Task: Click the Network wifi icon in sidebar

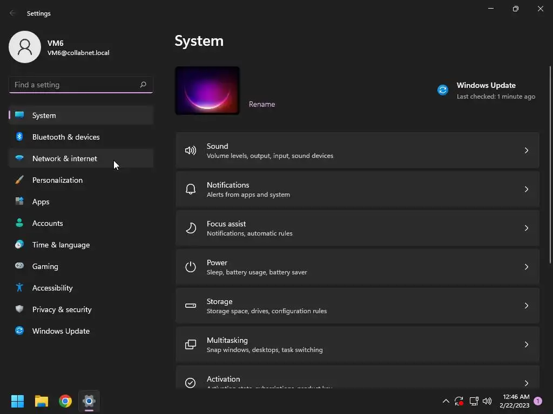Action: point(19,158)
